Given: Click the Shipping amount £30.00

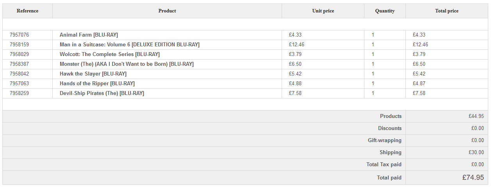Looking at the screenshot, I should (476, 153).
